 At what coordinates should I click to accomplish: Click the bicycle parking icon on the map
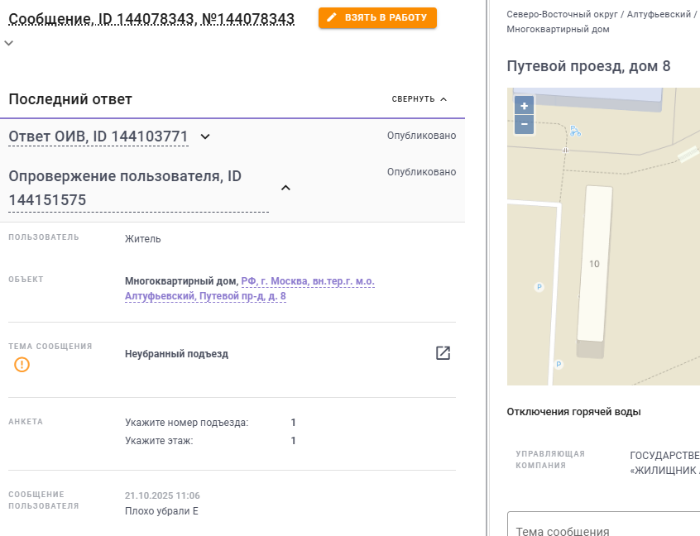(x=575, y=131)
